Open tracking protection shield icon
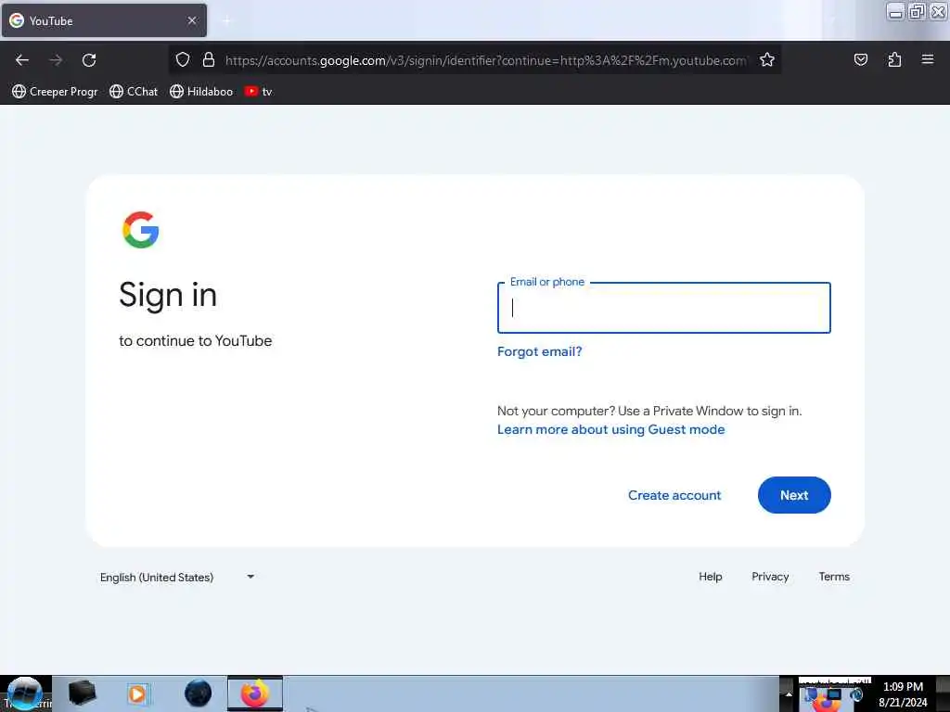The width and height of the screenshot is (950, 712). pyautogui.click(x=183, y=59)
